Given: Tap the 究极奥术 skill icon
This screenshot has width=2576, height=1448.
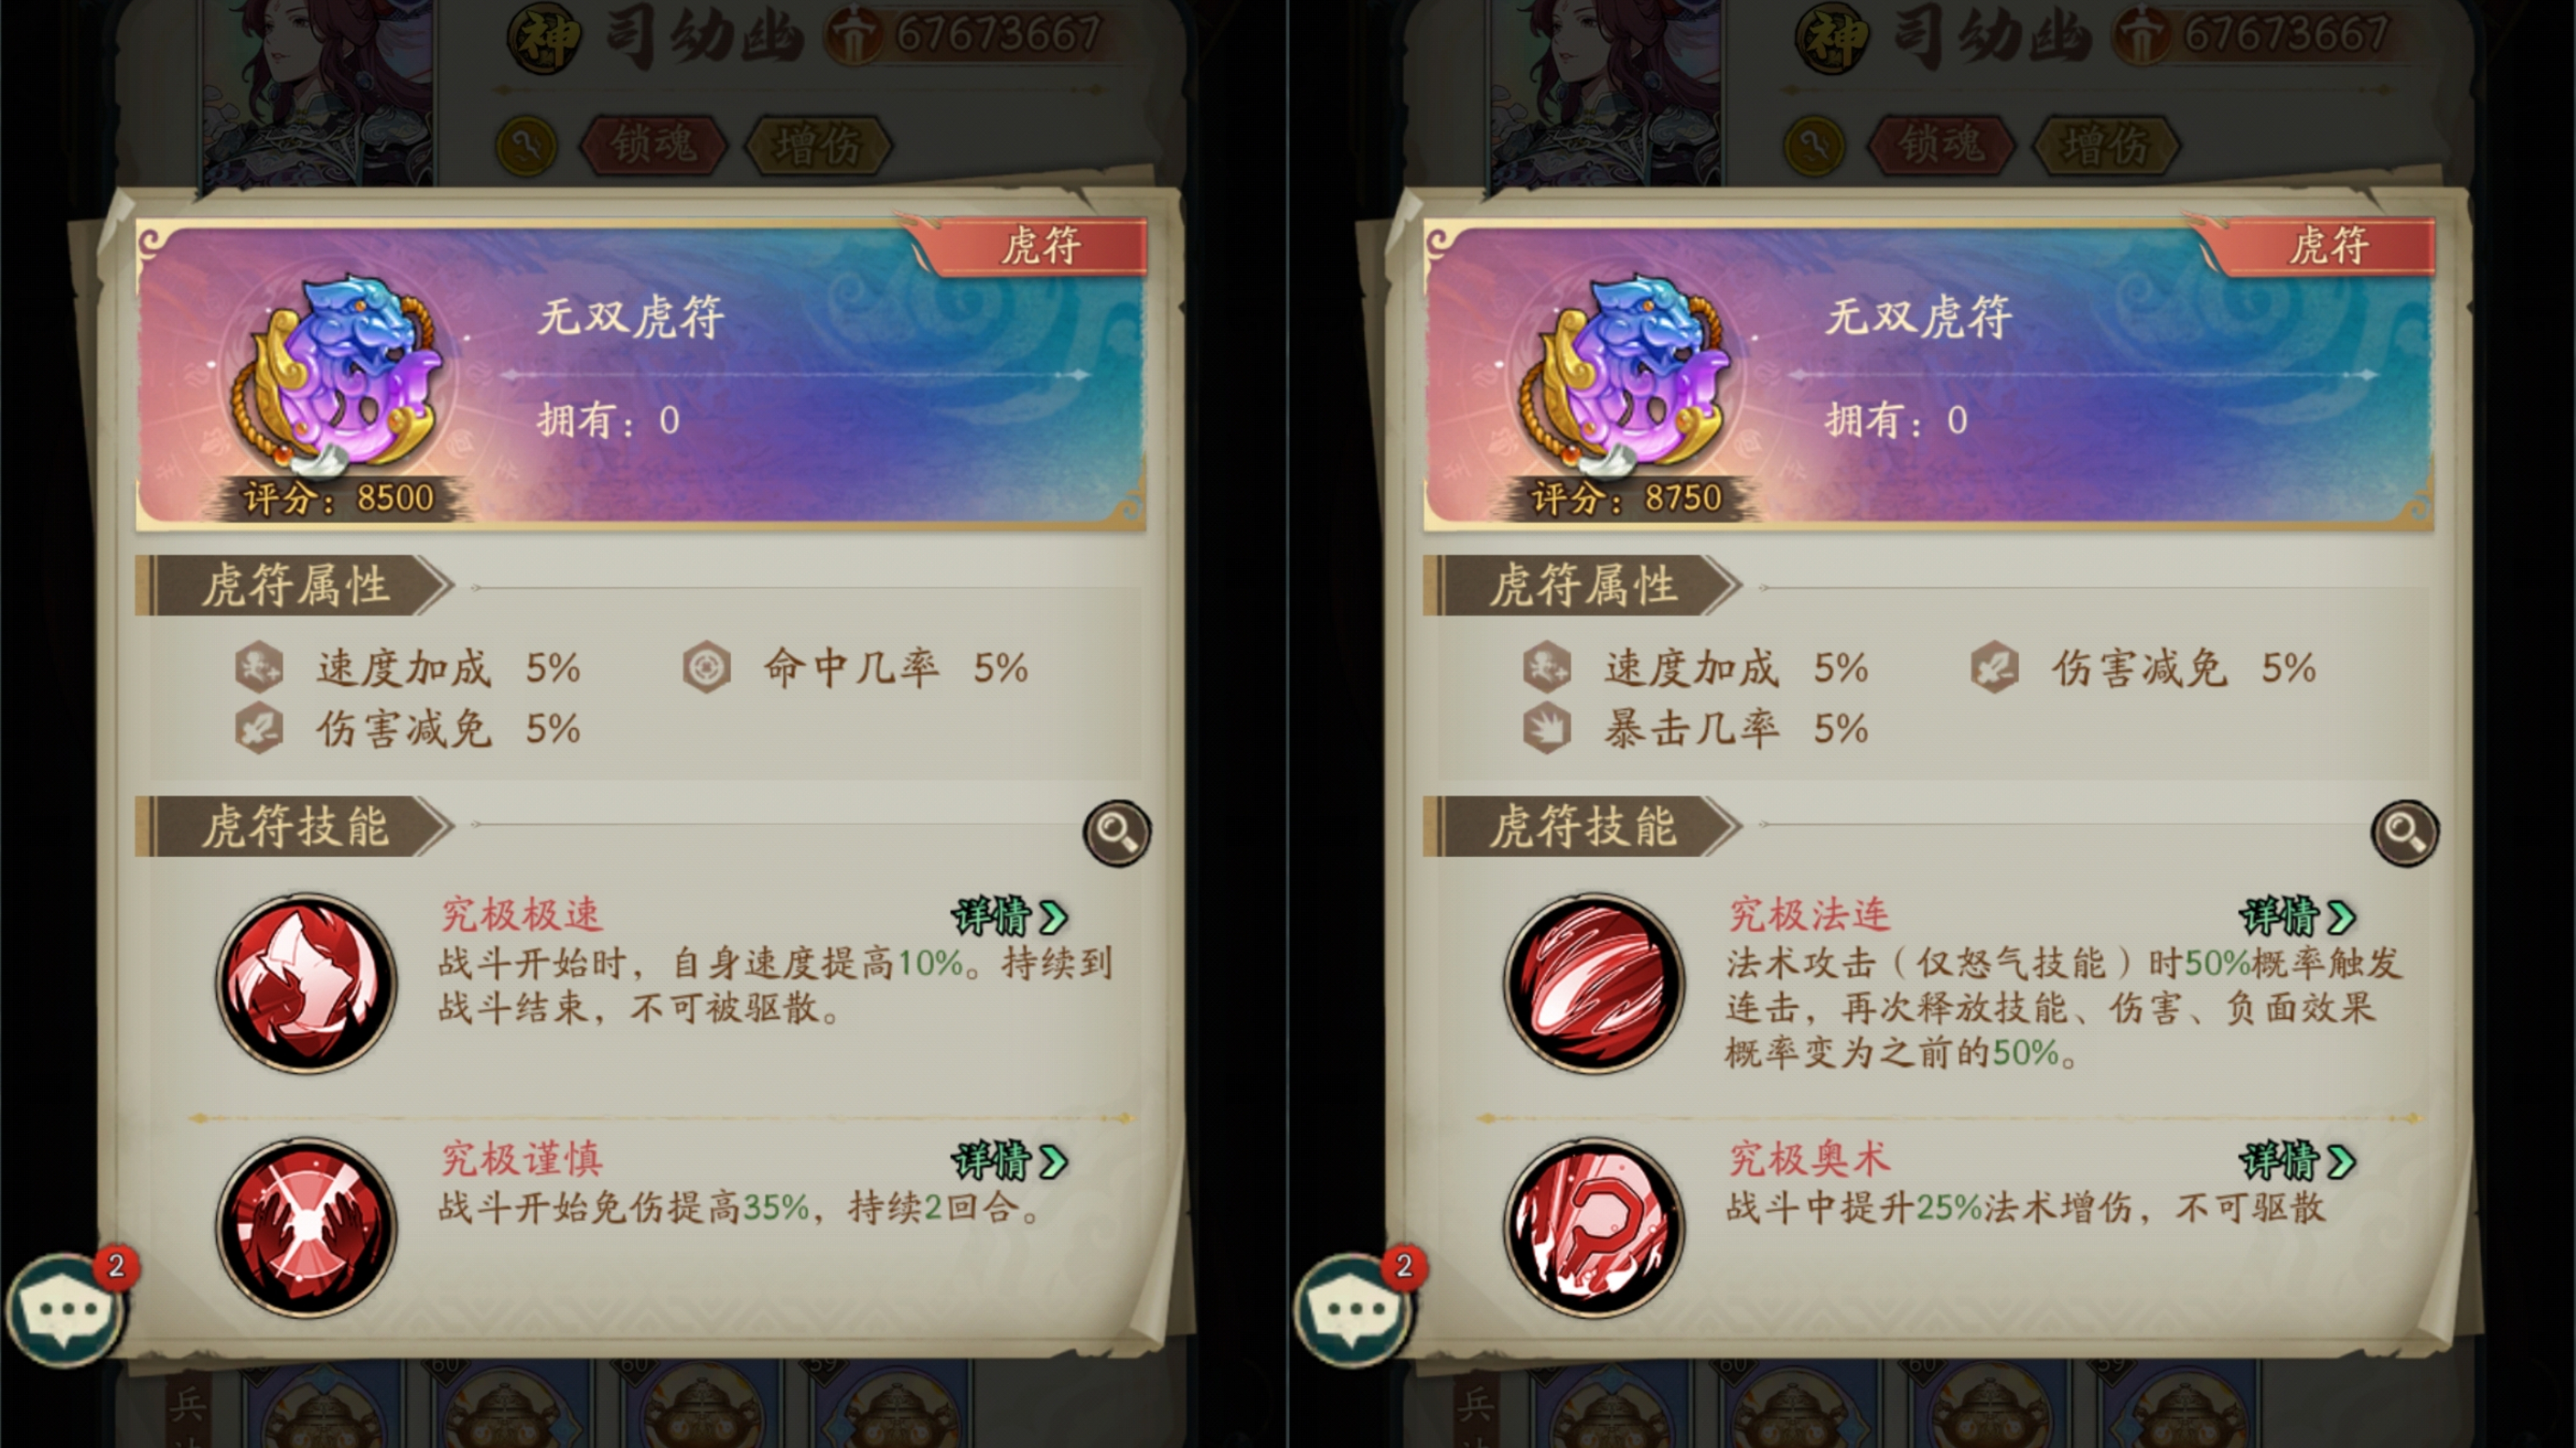Looking at the screenshot, I should click(1594, 1227).
